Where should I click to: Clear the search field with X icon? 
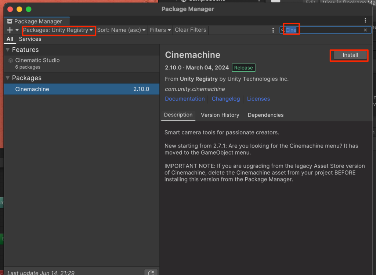(x=365, y=30)
